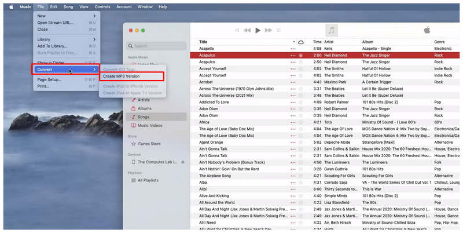The width and height of the screenshot is (463, 233).
Task: Open more options for Acapella
Action: [293, 49]
